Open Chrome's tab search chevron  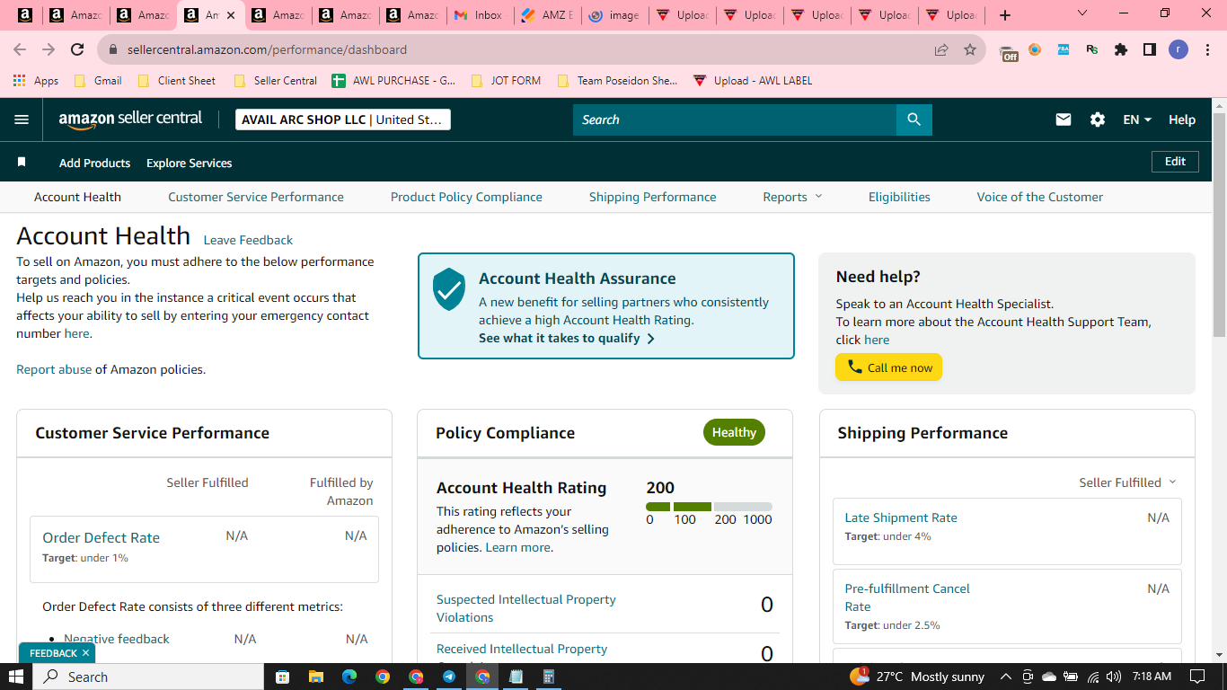point(1081,13)
